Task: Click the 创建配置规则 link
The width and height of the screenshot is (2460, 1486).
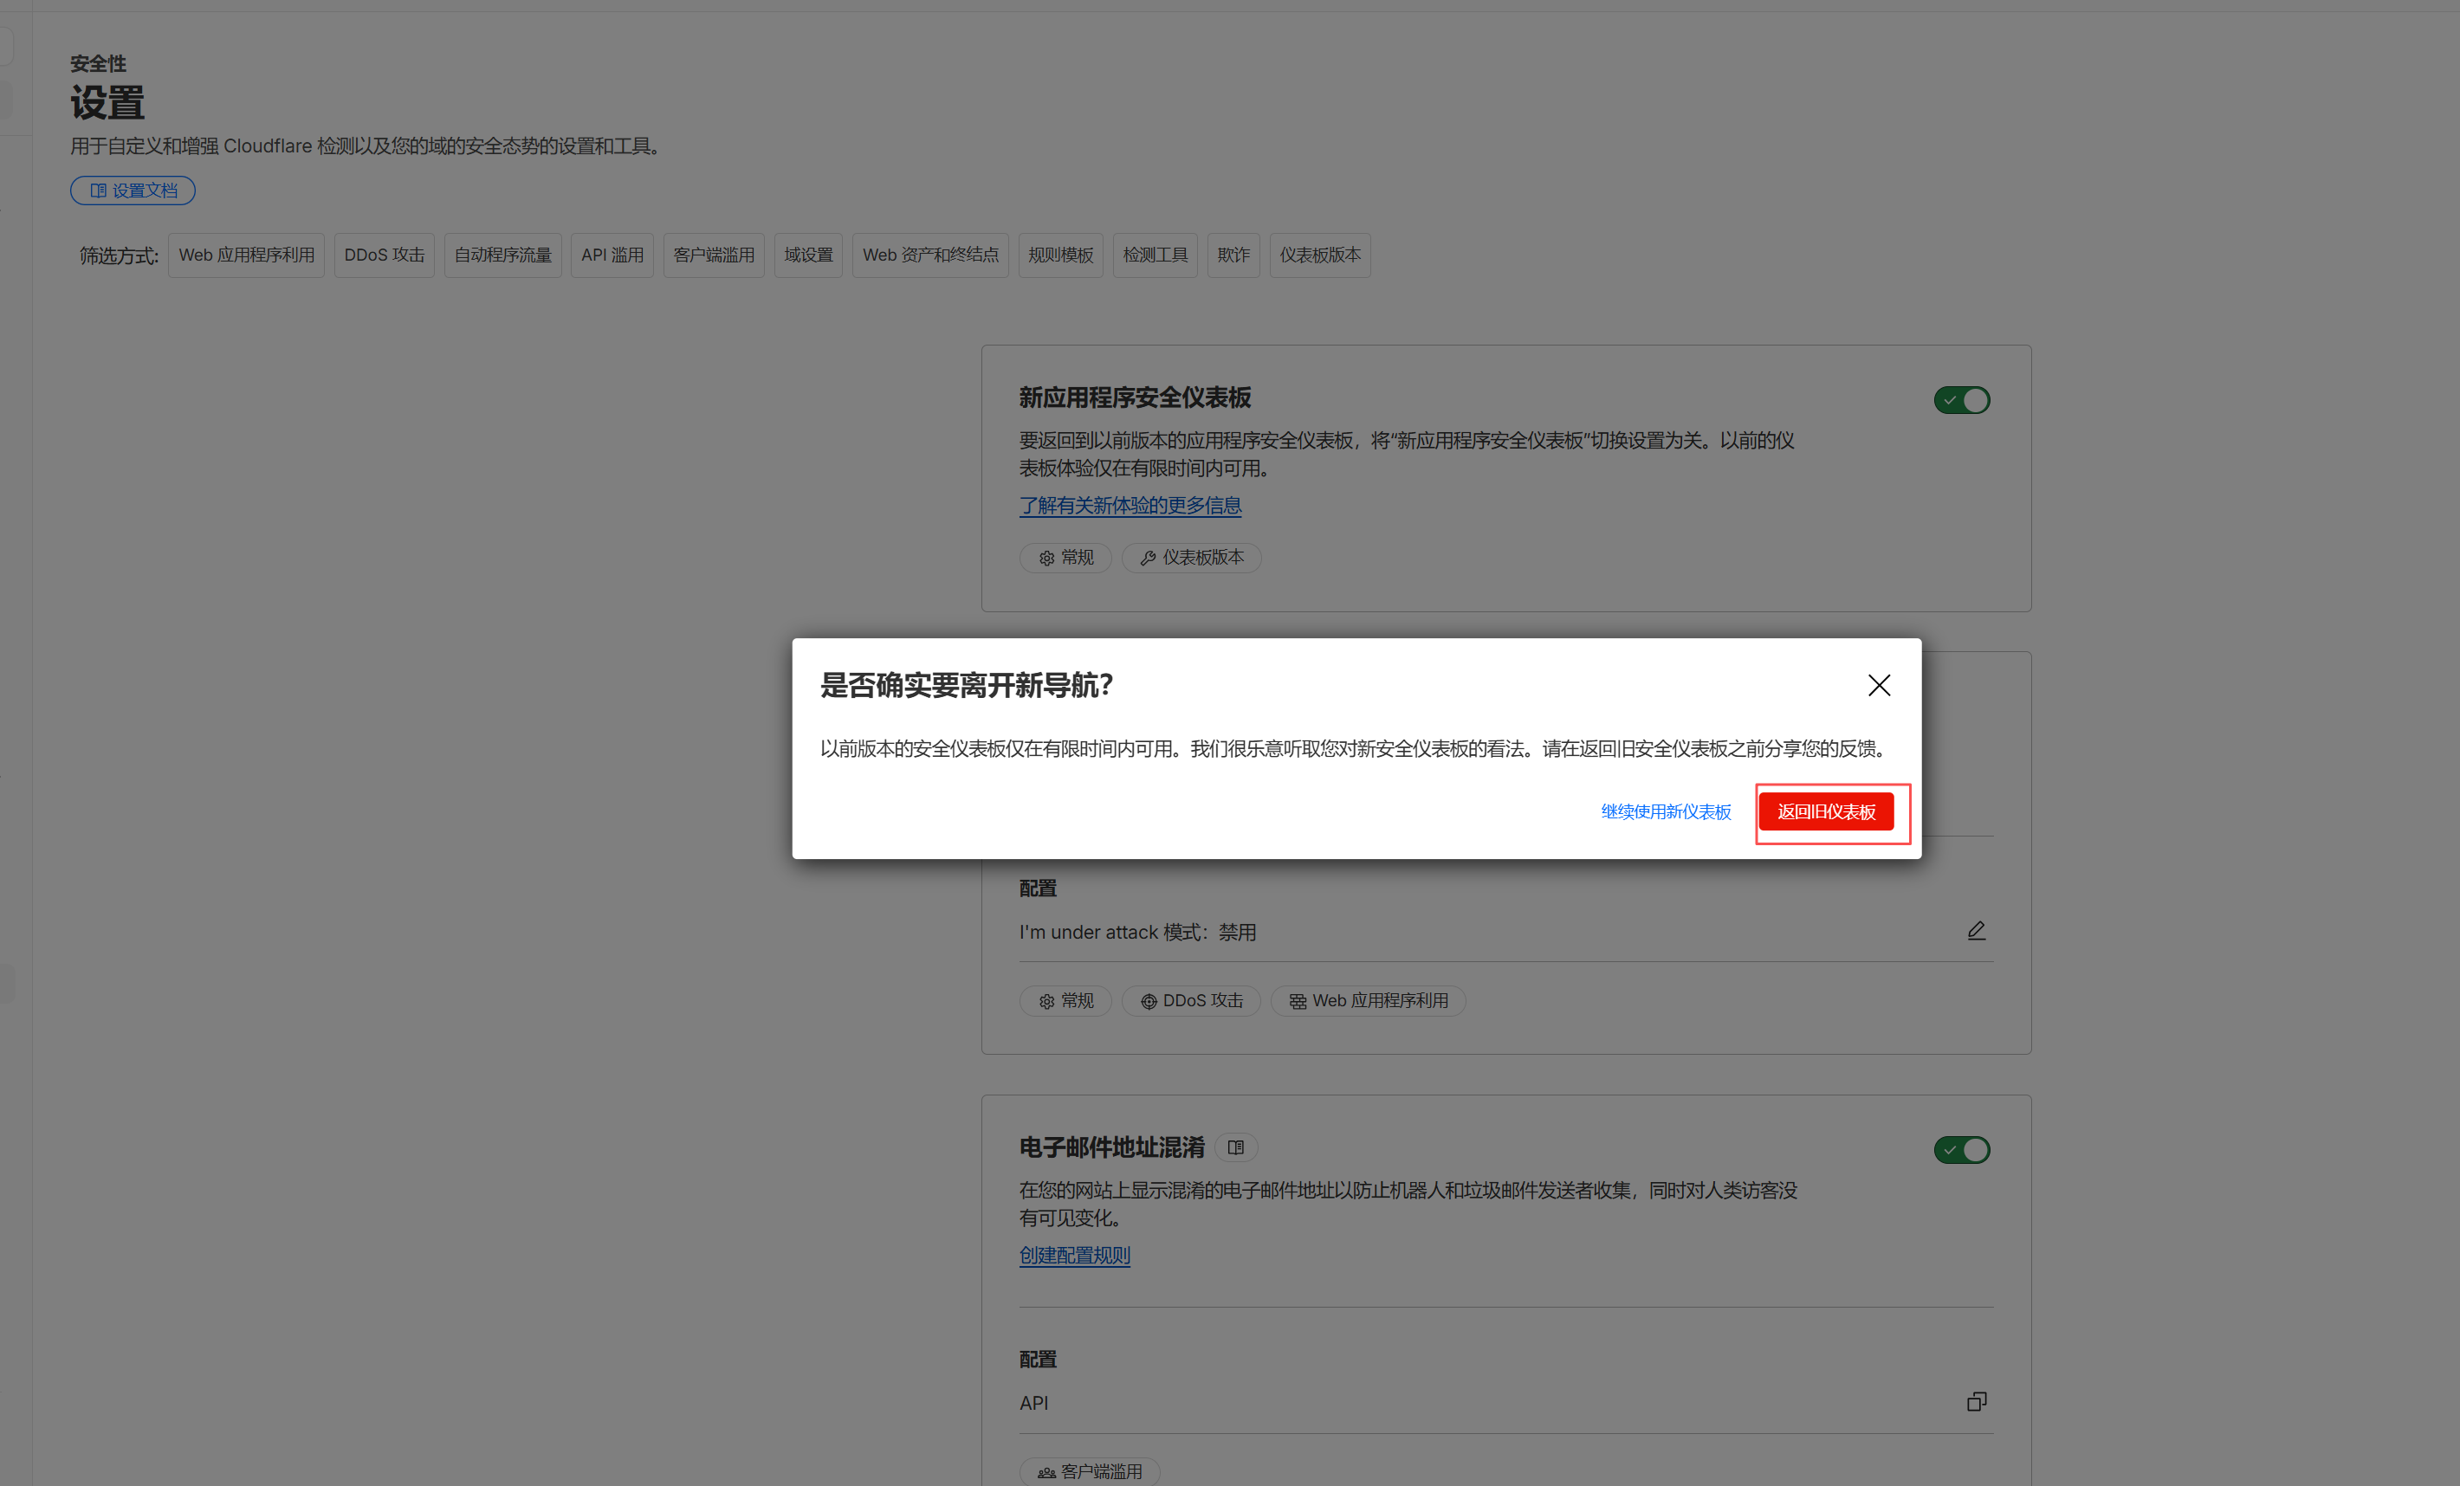Action: 1074,1256
